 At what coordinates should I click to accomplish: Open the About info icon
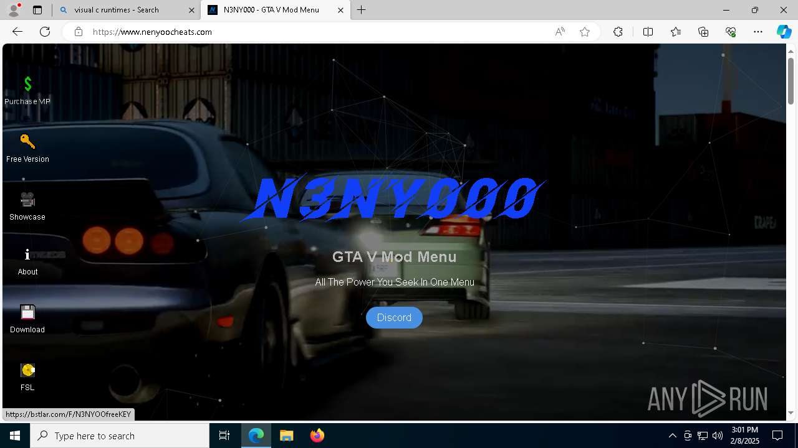tap(27, 254)
